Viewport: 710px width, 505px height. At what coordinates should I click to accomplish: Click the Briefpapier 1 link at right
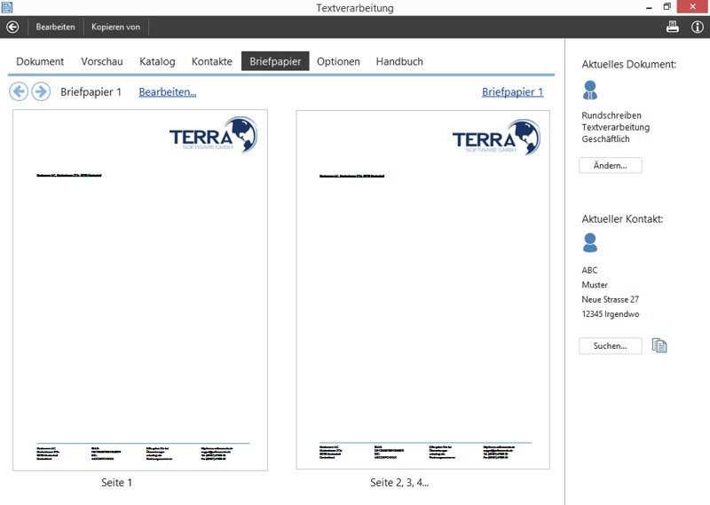tap(513, 92)
